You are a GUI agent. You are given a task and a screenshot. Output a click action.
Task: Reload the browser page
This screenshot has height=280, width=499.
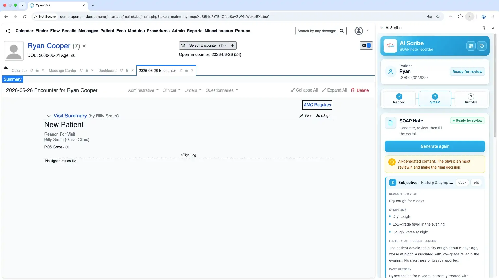(25, 17)
